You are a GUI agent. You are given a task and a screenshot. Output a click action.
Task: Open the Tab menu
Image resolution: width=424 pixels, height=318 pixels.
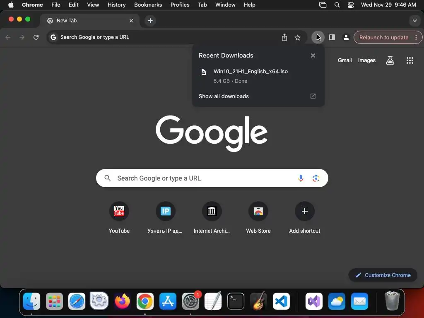click(x=202, y=5)
